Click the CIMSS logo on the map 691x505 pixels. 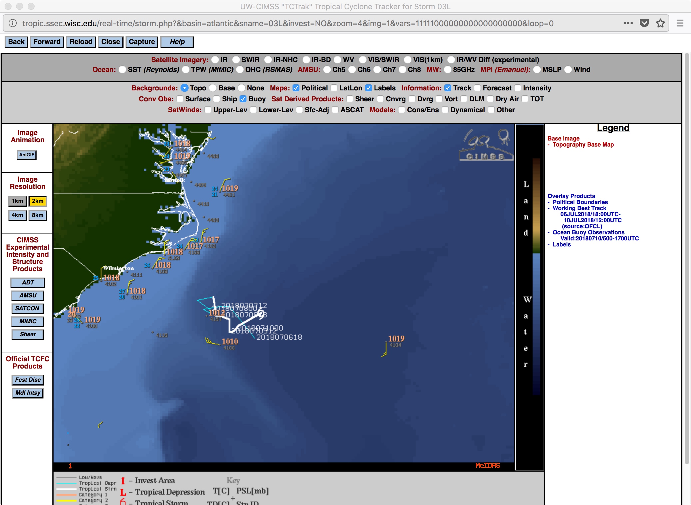coord(486,145)
